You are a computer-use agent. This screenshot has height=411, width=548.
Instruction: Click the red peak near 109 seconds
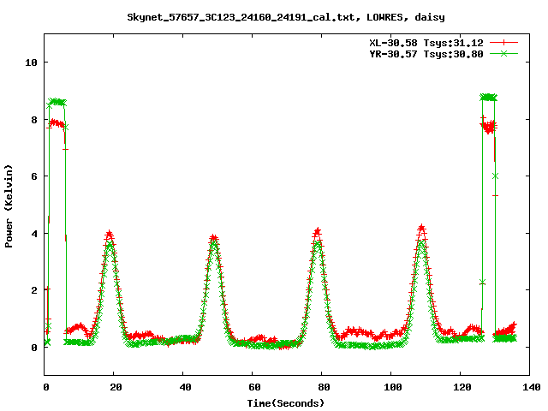[421, 229]
